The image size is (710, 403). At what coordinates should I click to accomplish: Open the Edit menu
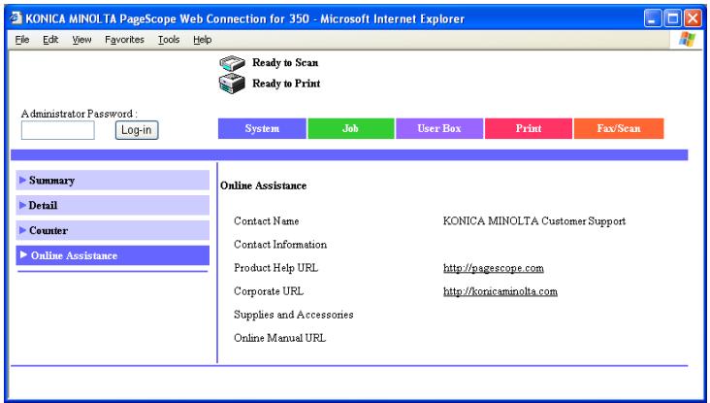click(x=50, y=40)
